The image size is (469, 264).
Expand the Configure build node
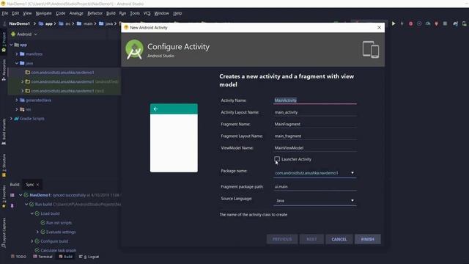(32, 241)
